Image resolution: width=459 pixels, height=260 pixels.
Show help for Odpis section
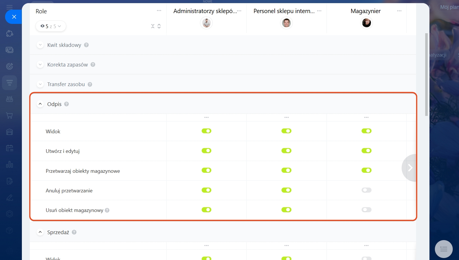tap(66, 104)
